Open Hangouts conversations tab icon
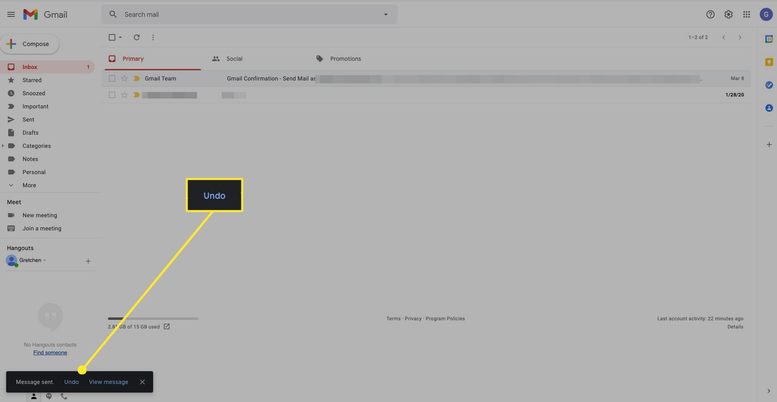 coord(49,396)
